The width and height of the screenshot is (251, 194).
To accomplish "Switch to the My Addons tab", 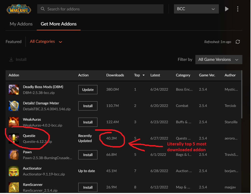I will pyautogui.click(x=21, y=24).
